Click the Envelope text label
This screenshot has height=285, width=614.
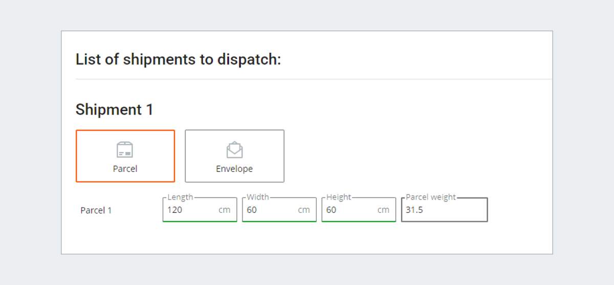[x=234, y=169]
